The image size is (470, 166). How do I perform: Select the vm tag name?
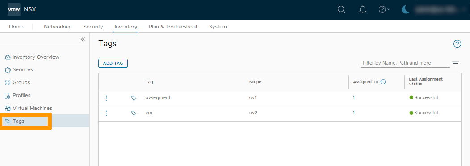(x=149, y=113)
